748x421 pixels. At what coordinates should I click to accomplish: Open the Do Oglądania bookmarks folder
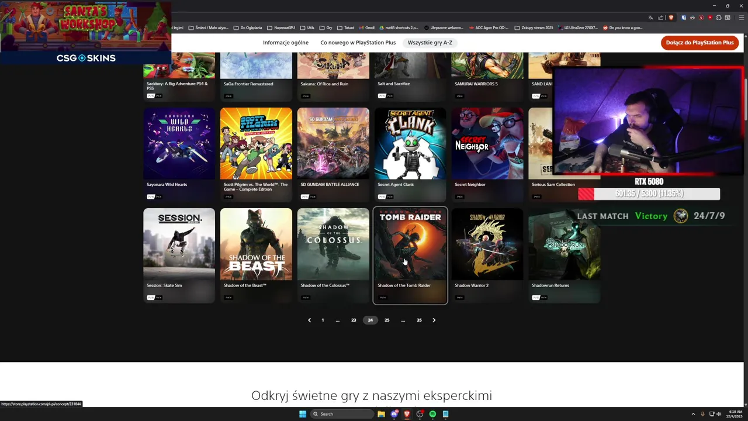click(x=248, y=27)
